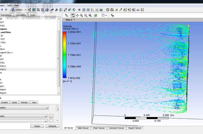Open the Help menu

[17, 5]
